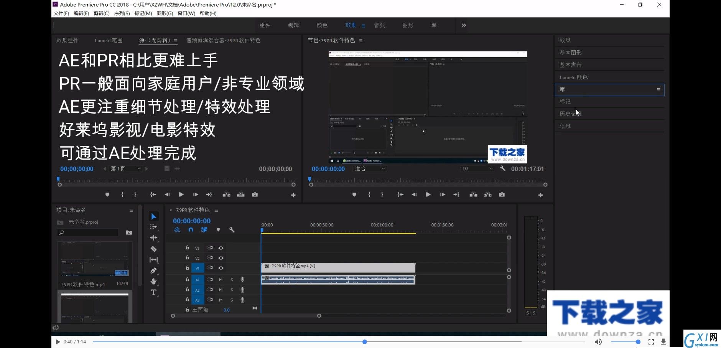Select the Selection arrow tool
The height and width of the screenshot is (348, 721).
pos(154,216)
